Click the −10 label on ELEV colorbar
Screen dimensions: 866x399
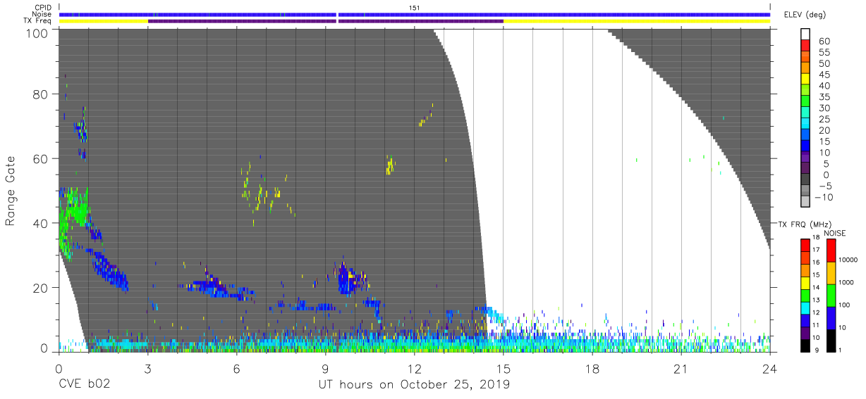pos(824,197)
